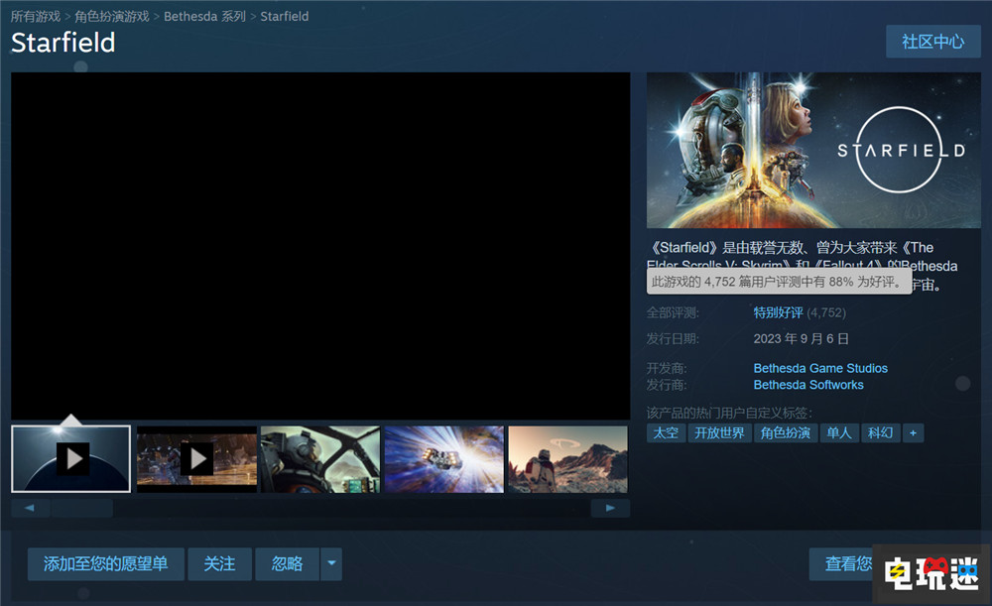Open the Bethesda Game Studios developer link
Screen dimensions: 992x606
pyautogui.click(x=820, y=368)
